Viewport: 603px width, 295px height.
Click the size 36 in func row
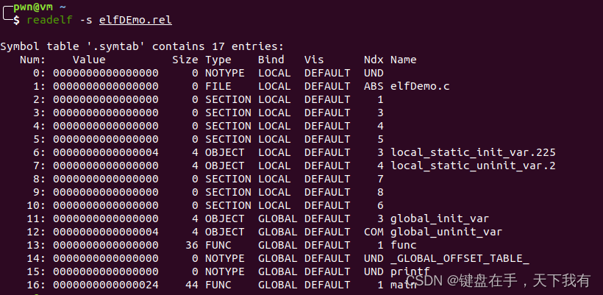pyautogui.click(x=191, y=245)
